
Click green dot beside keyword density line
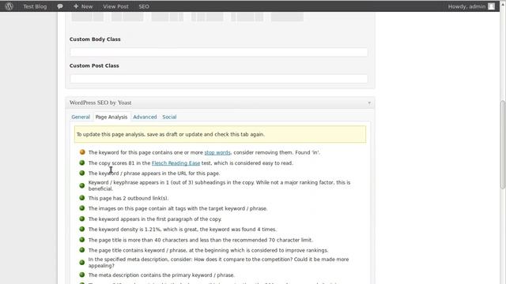tap(82, 229)
